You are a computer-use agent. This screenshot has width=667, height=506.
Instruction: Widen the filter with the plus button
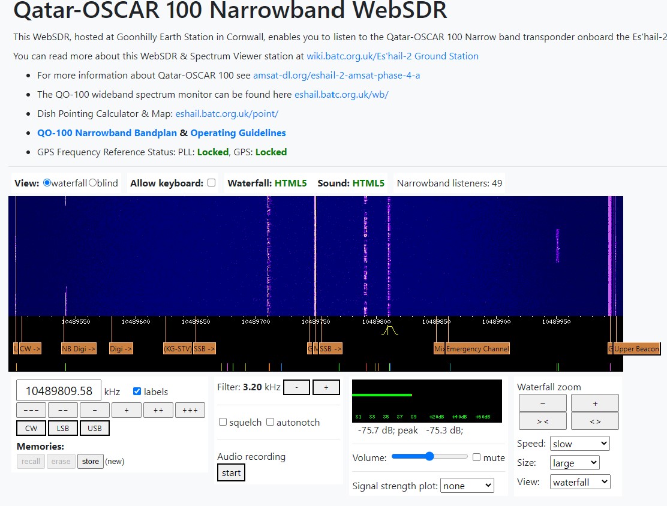coord(326,387)
